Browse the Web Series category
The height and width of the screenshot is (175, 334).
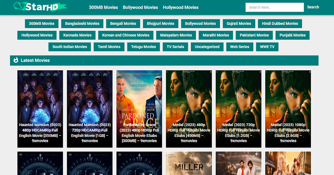click(x=240, y=47)
